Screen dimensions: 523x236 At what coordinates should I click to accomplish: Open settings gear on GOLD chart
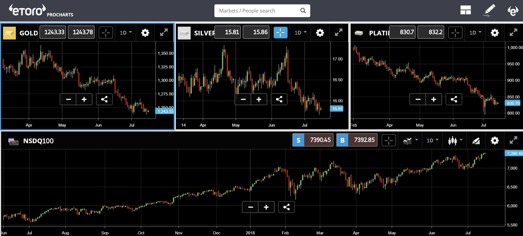145,33
